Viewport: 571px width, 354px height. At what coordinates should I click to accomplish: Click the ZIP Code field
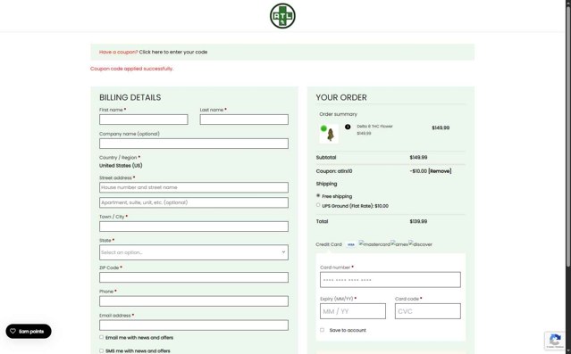[194, 277]
